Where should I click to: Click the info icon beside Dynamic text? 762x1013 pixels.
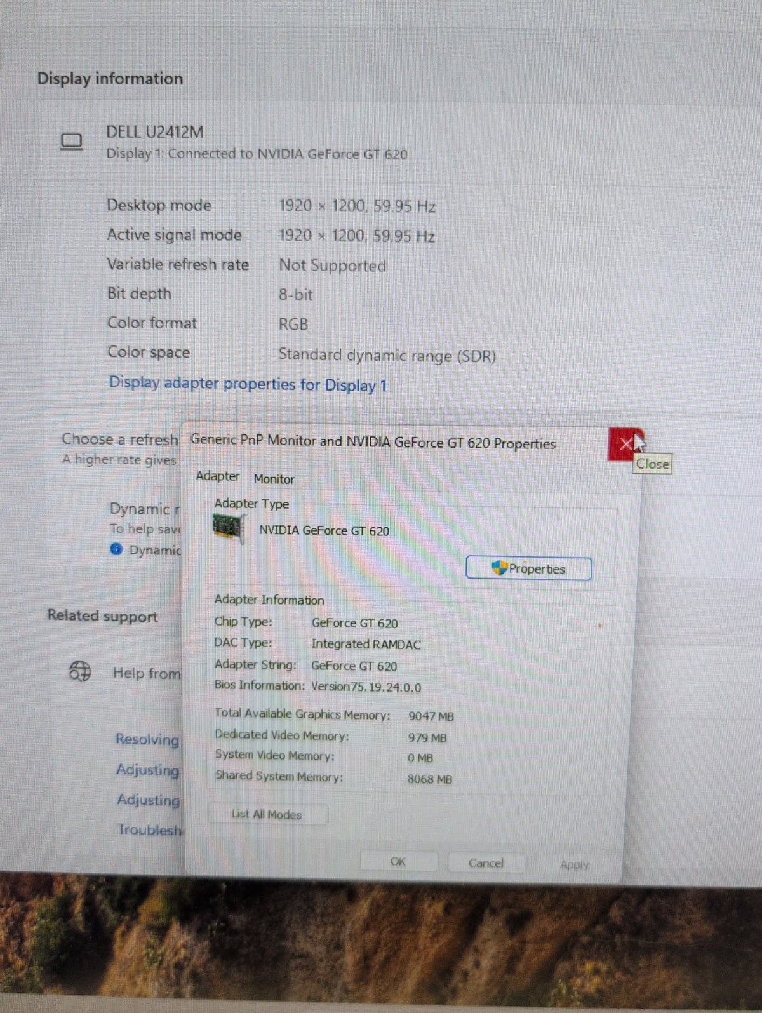116,549
